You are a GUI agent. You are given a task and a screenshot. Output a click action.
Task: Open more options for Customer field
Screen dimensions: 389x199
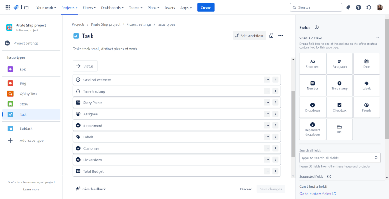[x=267, y=148]
